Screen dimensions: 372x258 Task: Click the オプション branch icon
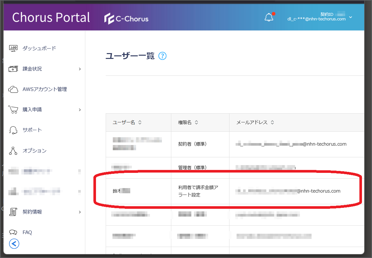click(x=13, y=151)
